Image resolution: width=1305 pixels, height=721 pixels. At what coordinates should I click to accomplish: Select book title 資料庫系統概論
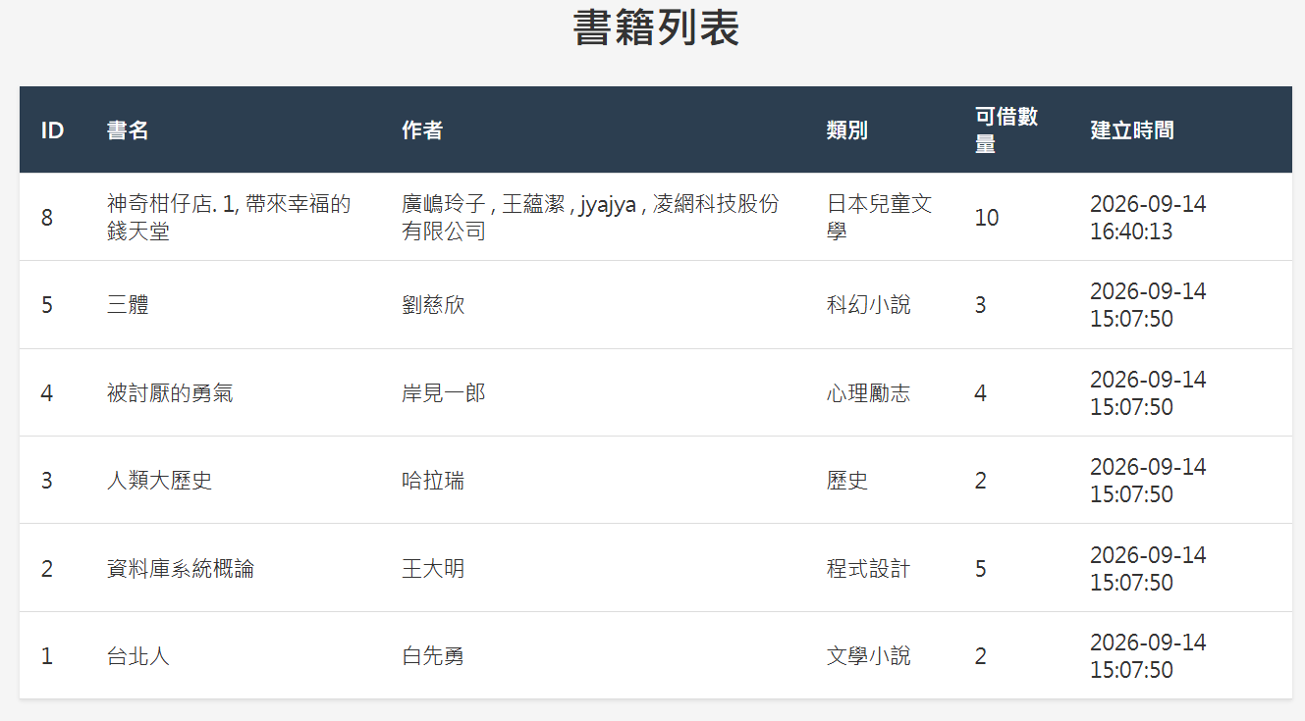(181, 569)
